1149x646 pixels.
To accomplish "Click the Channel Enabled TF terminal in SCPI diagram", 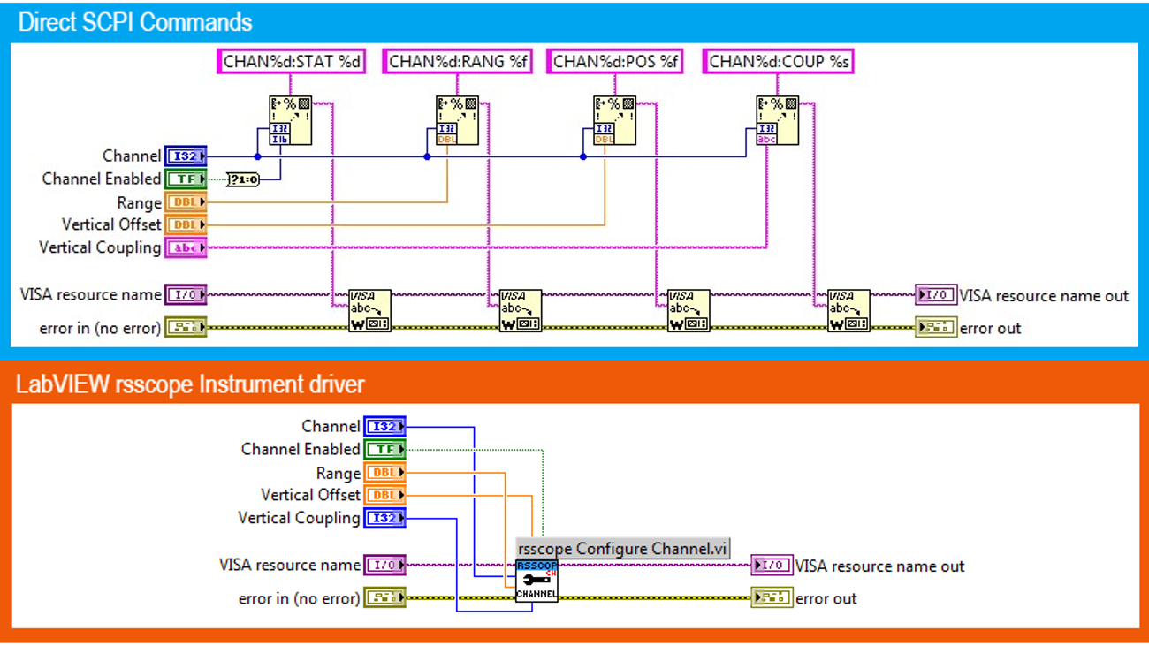I will coord(186,179).
